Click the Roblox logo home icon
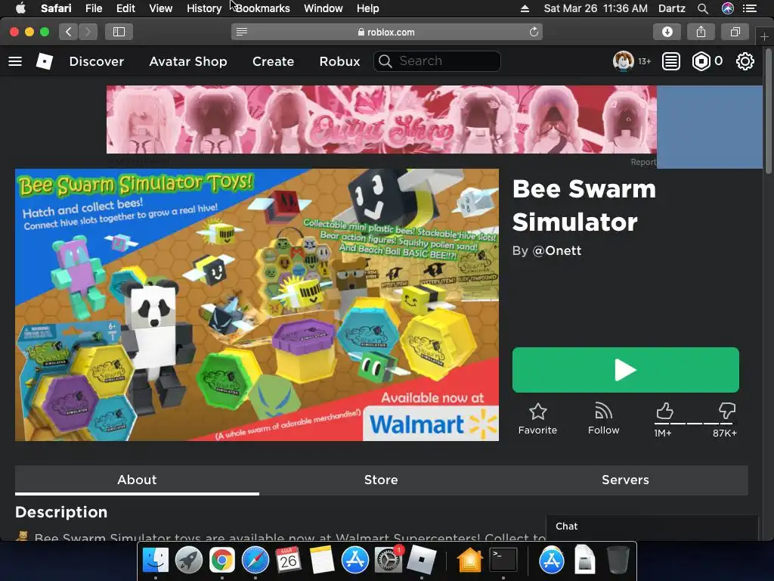Image resolution: width=774 pixels, height=581 pixels. point(45,61)
